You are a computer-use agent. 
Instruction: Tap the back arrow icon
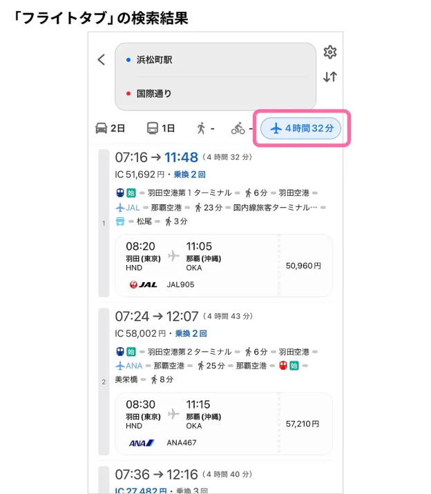point(102,60)
